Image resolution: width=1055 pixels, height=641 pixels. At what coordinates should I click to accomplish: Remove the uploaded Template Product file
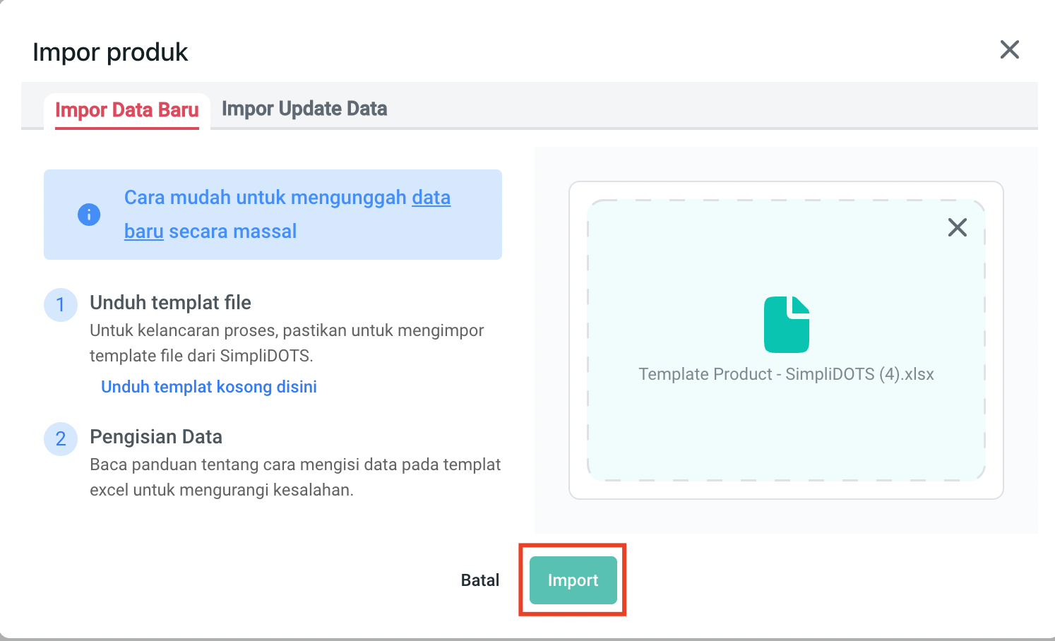pos(957,227)
